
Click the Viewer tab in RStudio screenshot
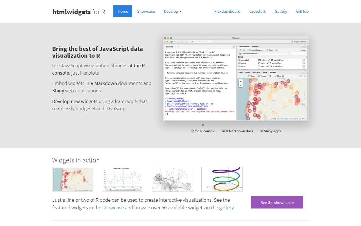(x=273, y=73)
